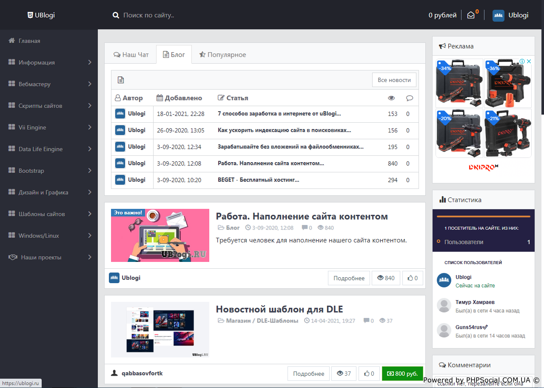
Task: Click the search magnifier icon
Action: tap(116, 15)
